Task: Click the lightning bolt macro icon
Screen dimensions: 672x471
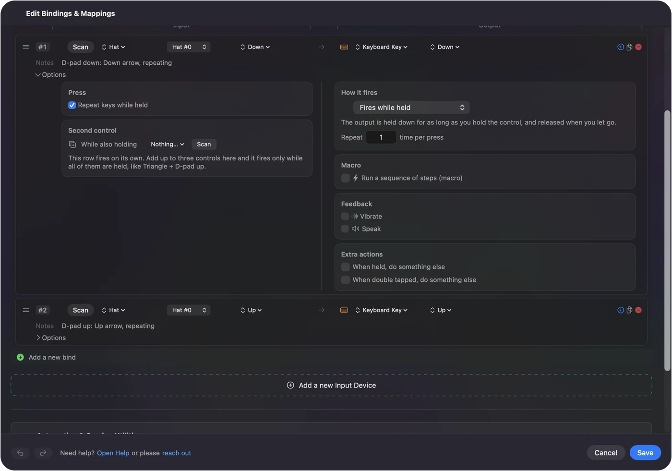Action: click(x=356, y=178)
